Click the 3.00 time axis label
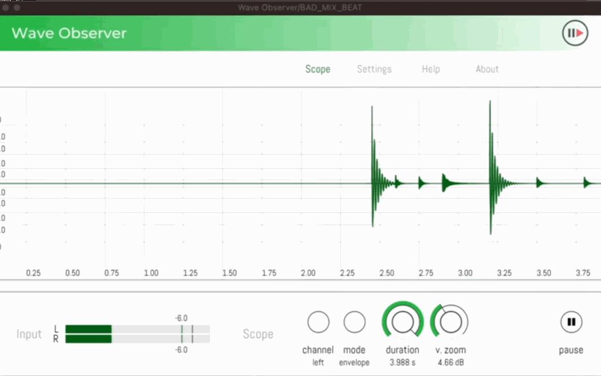601x376 pixels. 466,273
